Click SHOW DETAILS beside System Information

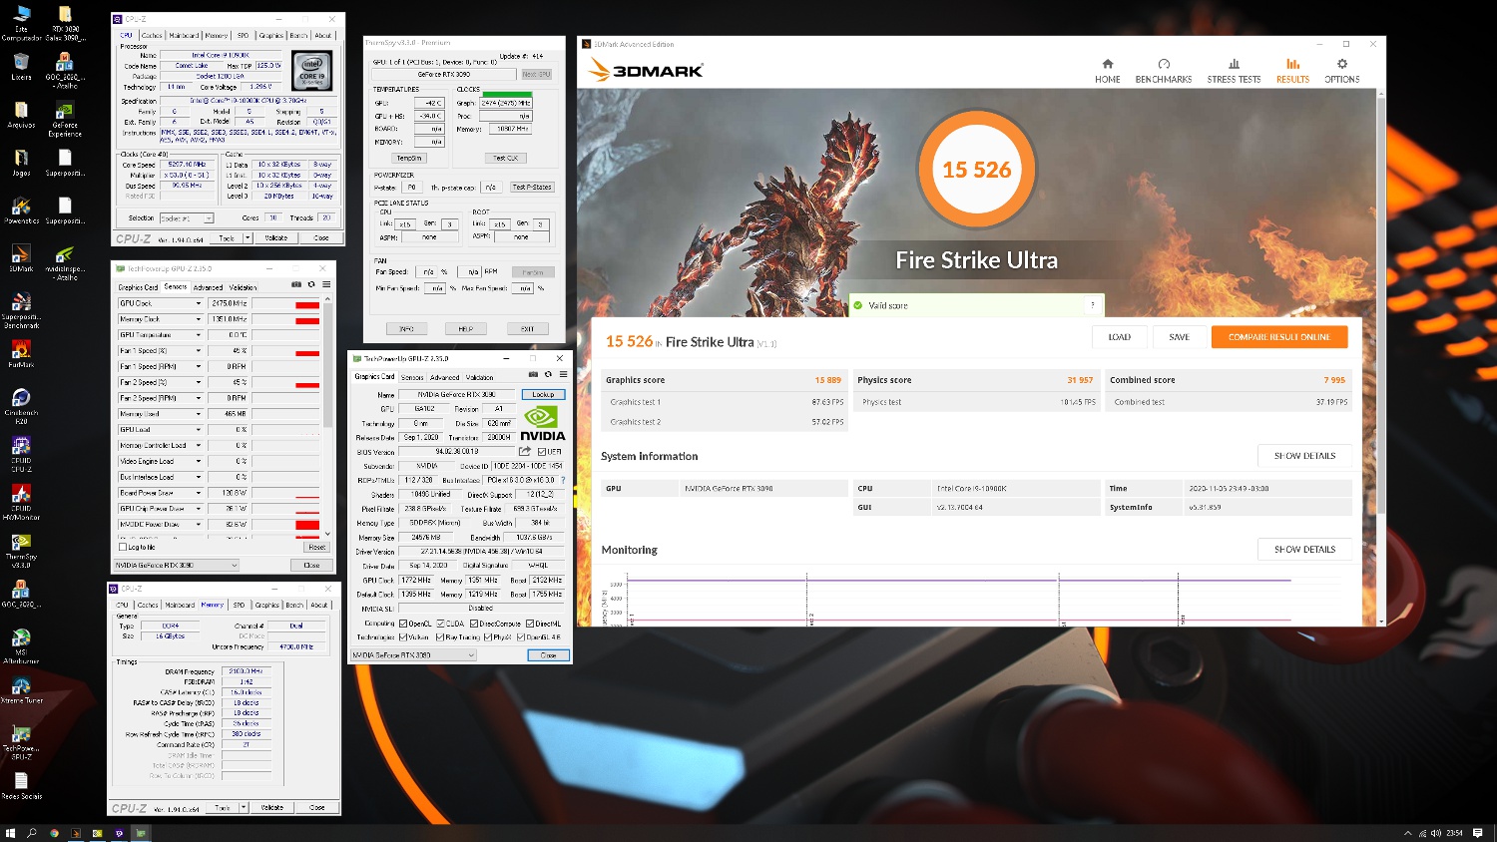point(1304,456)
